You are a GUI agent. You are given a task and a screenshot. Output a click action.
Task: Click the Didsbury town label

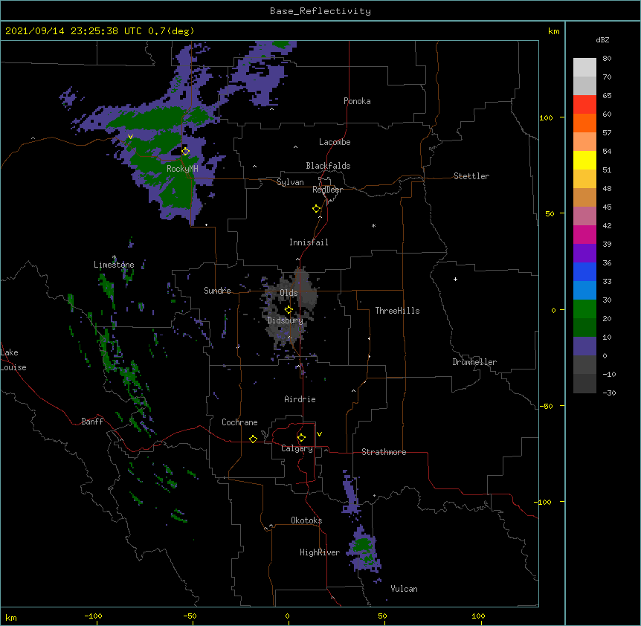286,320
